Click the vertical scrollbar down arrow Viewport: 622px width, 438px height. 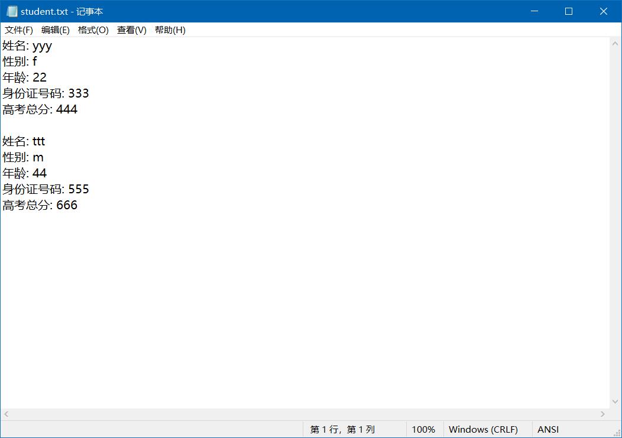[x=615, y=402]
